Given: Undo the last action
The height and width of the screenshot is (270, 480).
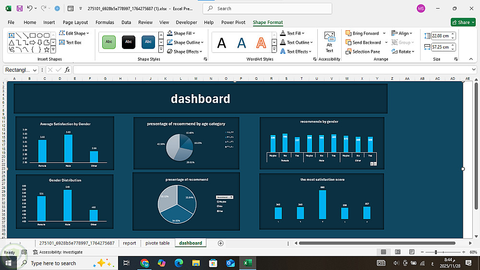Looking at the screenshot, I should [29, 9].
